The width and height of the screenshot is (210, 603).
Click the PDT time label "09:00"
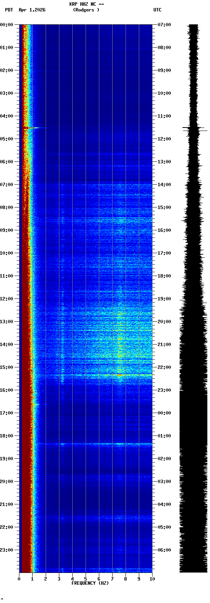point(6,230)
